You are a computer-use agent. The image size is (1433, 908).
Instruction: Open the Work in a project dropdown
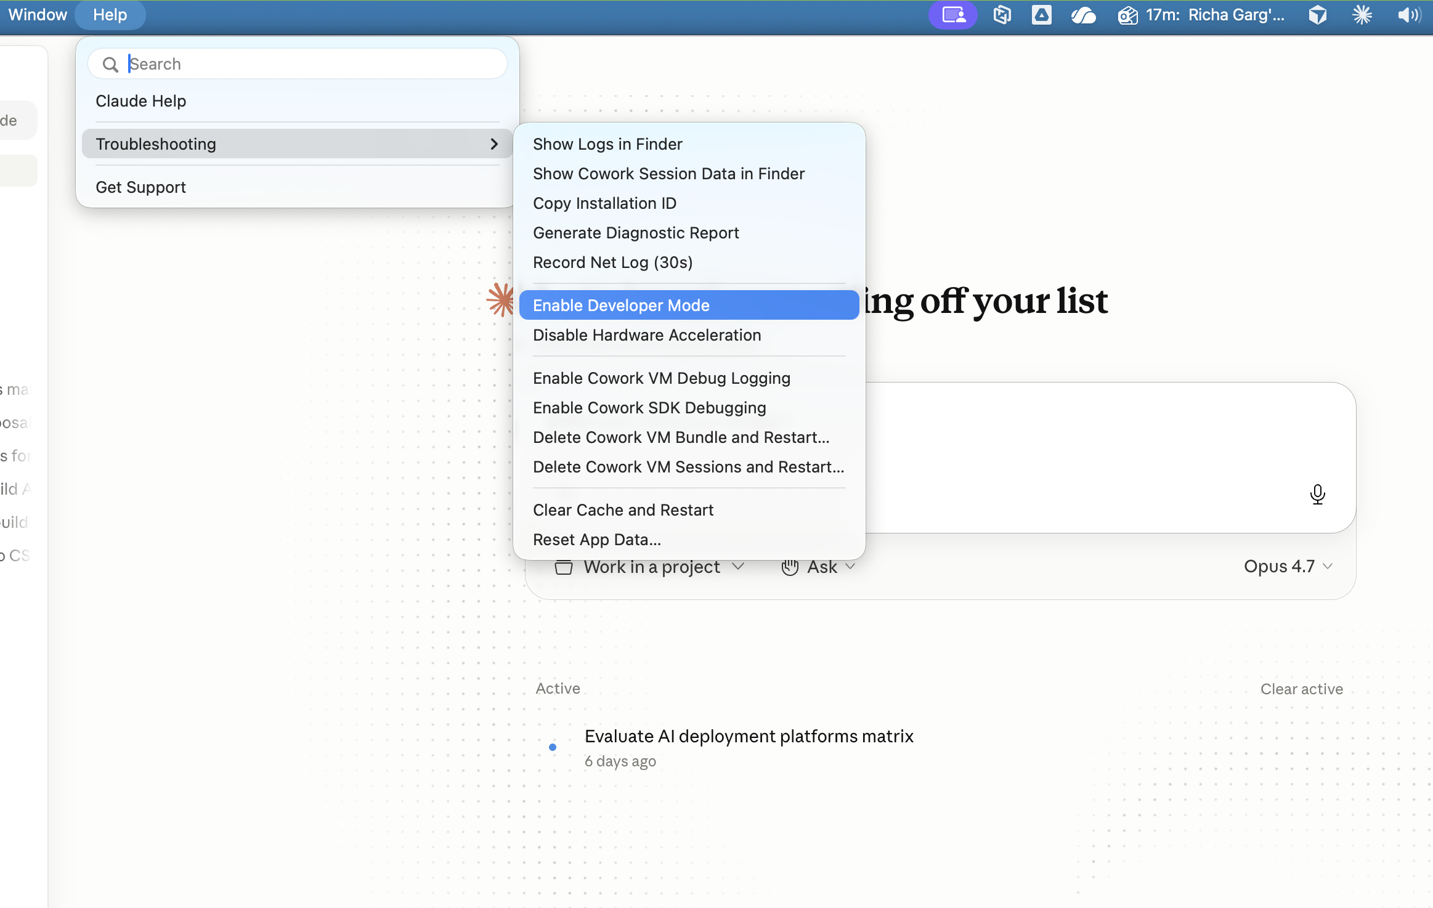click(x=650, y=567)
